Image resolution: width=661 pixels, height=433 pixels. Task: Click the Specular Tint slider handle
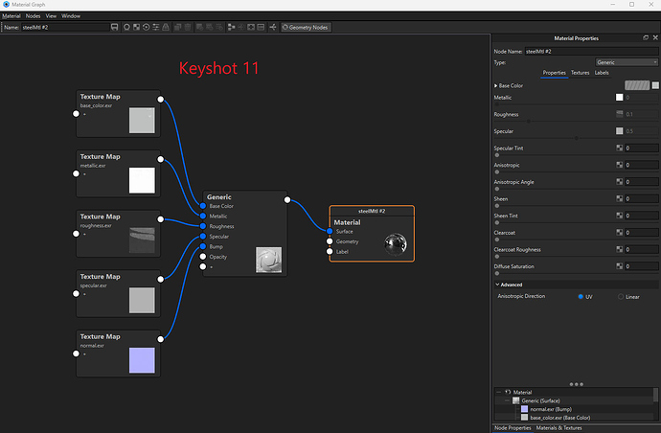(x=497, y=155)
